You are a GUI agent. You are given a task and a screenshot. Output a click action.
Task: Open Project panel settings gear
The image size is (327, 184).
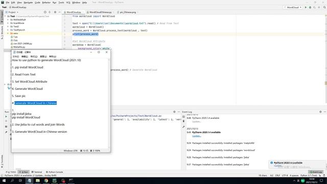(x=55, y=12)
